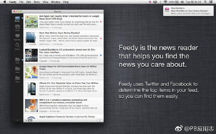Click the iPad mini story thumbnail
216x134 pixels.
31,39
